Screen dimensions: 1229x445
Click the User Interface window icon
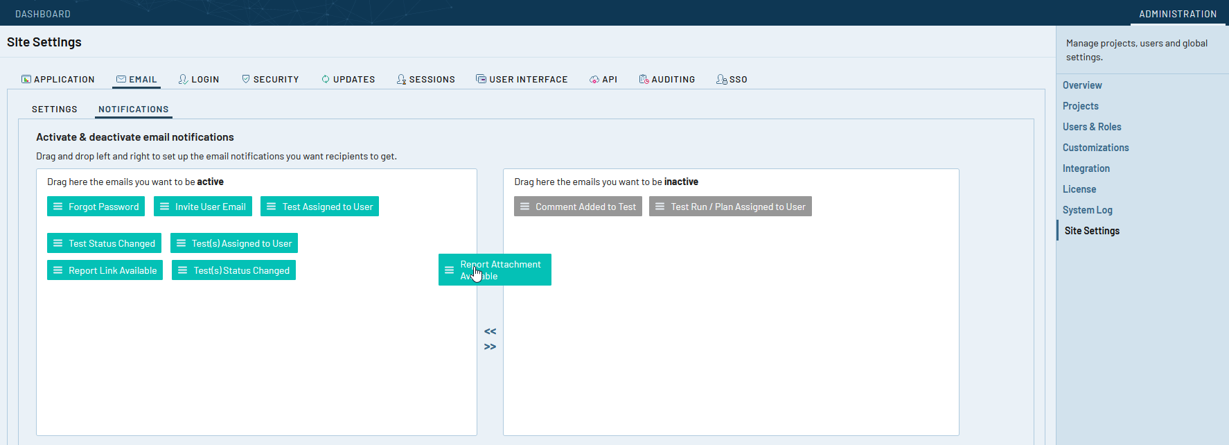click(481, 79)
